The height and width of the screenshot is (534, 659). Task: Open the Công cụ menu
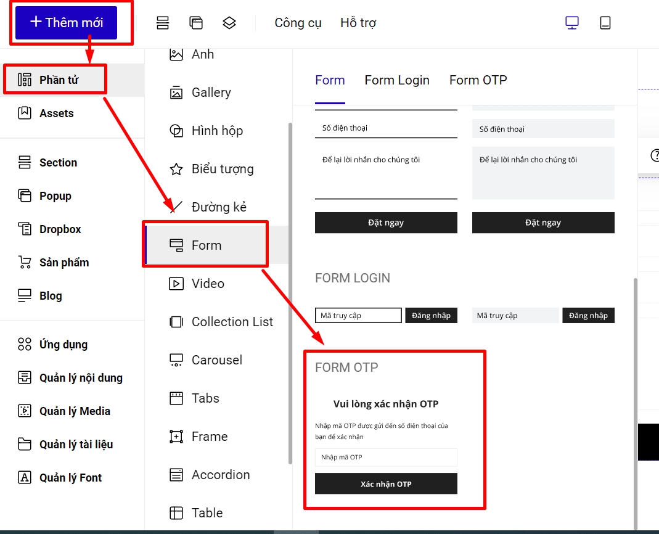pyautogui.click(x=298, y=23)
